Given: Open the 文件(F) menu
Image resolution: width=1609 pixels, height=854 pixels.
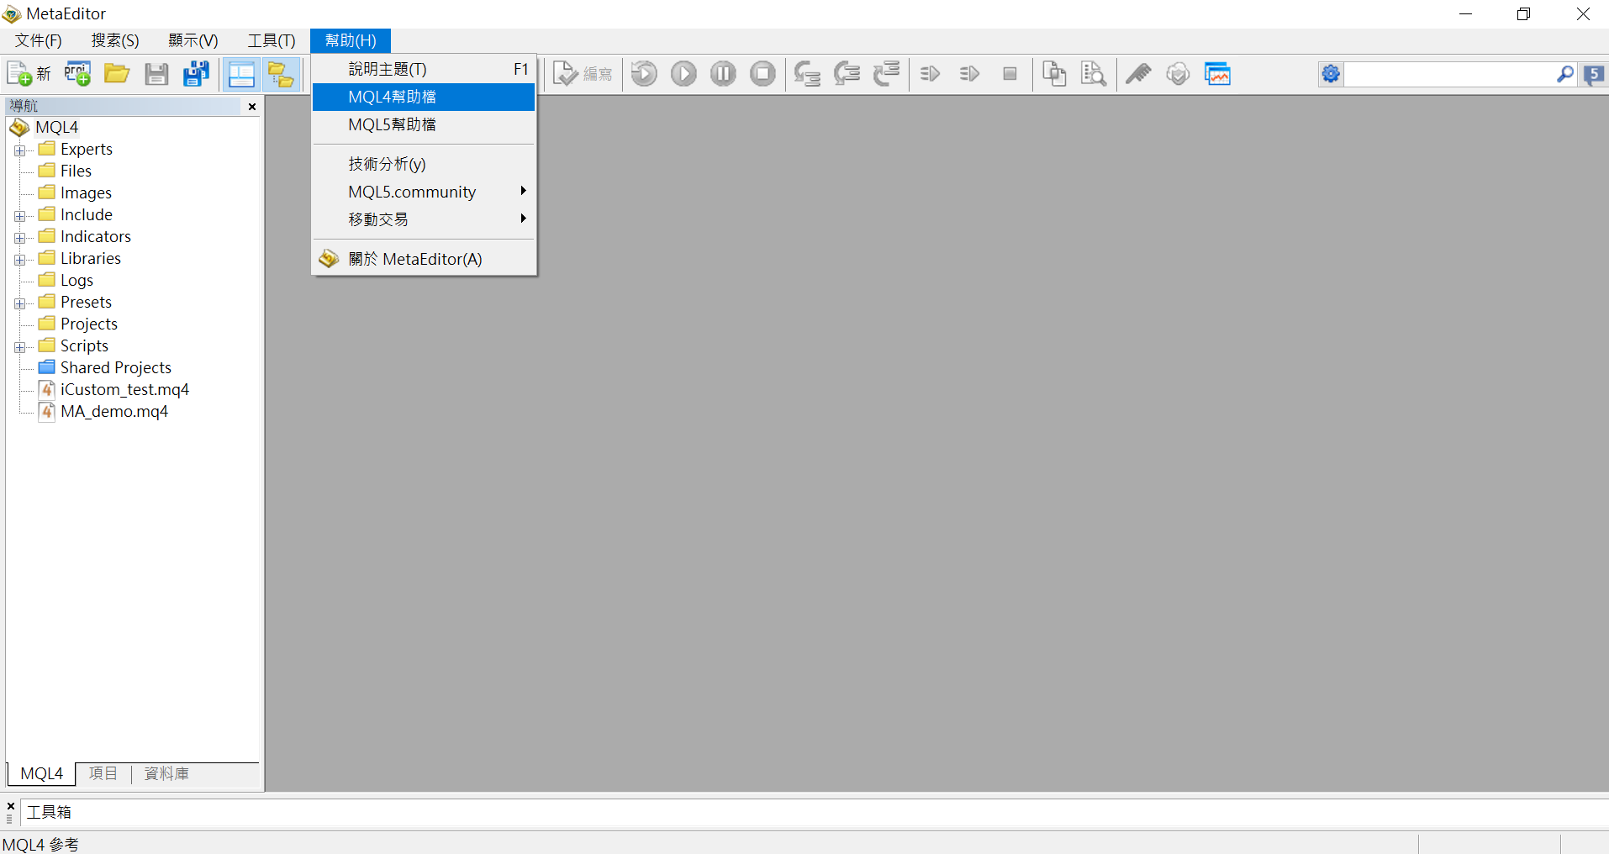Looking at the screenshot, I should pyautogui.click(x=38, y=40).
